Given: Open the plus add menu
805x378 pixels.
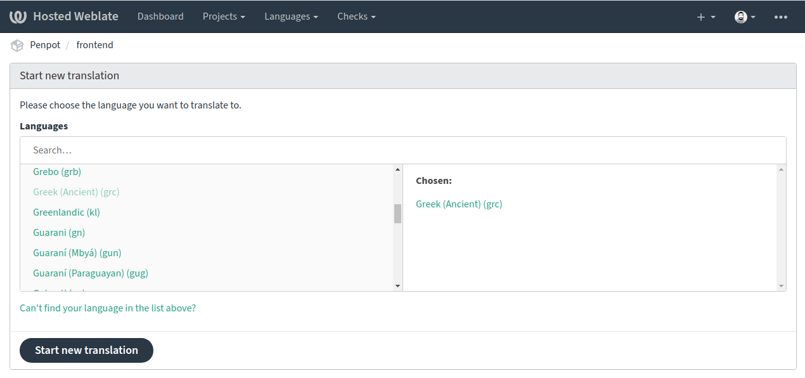Looking at the screenshot, I should (705, 17).
